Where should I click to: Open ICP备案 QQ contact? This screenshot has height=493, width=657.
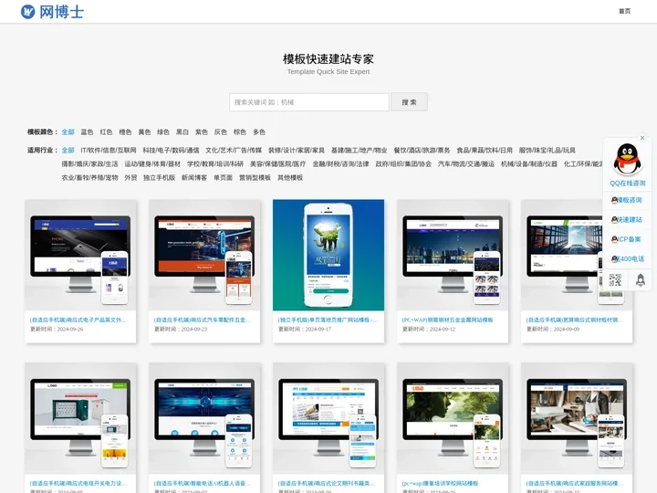627,239
